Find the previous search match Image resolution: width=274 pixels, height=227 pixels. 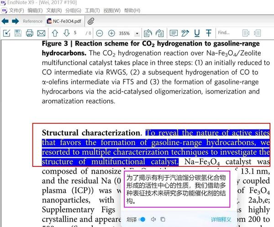coord(246,33)
